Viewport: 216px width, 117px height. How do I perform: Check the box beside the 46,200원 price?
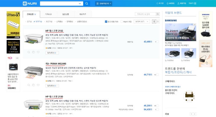coord(158,106)
